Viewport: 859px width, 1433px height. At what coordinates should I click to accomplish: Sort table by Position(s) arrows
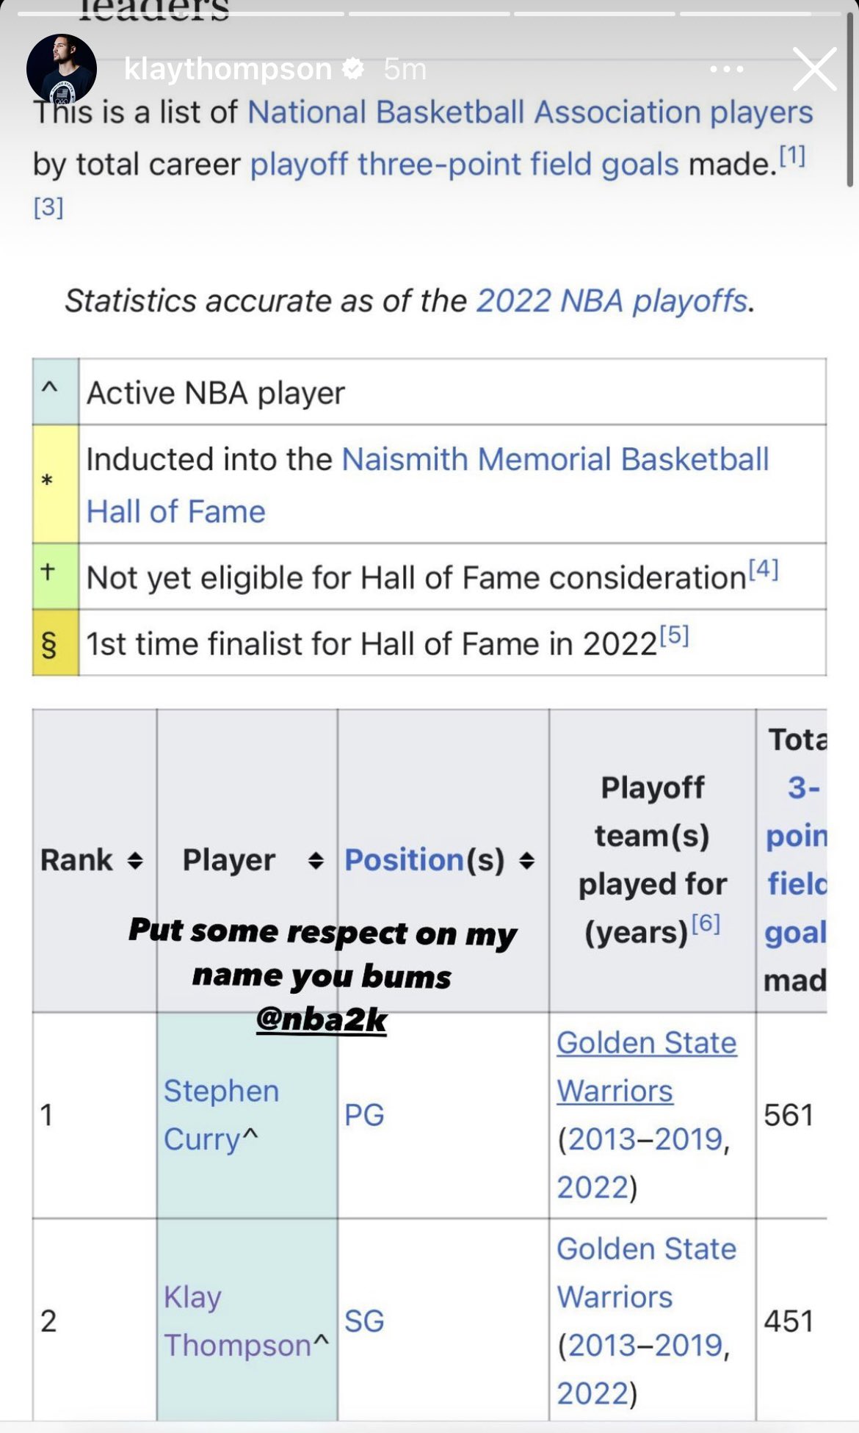pyautogui.click(x=526, y=860)
